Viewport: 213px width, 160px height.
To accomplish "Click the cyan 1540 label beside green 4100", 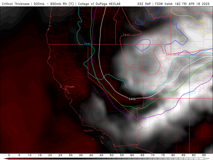I will tap(150, 93).
